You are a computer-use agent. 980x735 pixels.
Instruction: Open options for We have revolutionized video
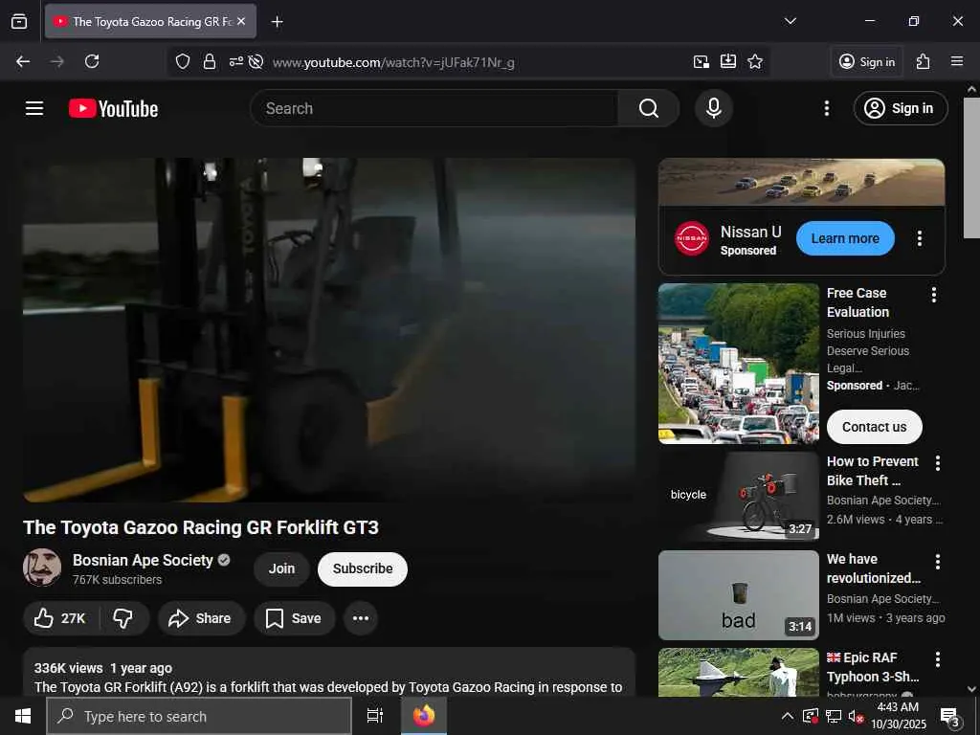tap(938, 561)
